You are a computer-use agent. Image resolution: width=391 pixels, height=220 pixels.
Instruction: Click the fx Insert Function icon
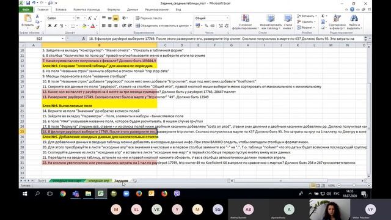click(x=84, y=38)
